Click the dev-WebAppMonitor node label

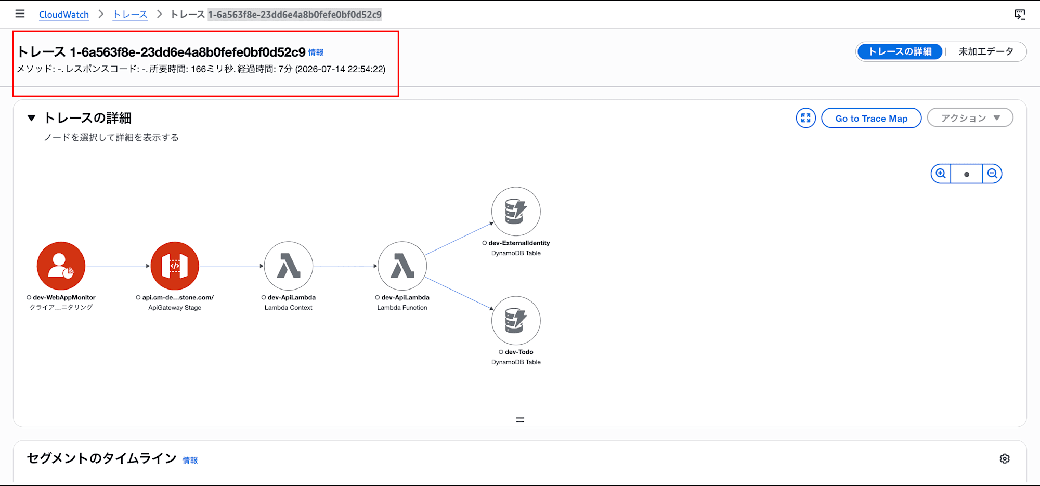pyautogui.click(x=64, y=297)
